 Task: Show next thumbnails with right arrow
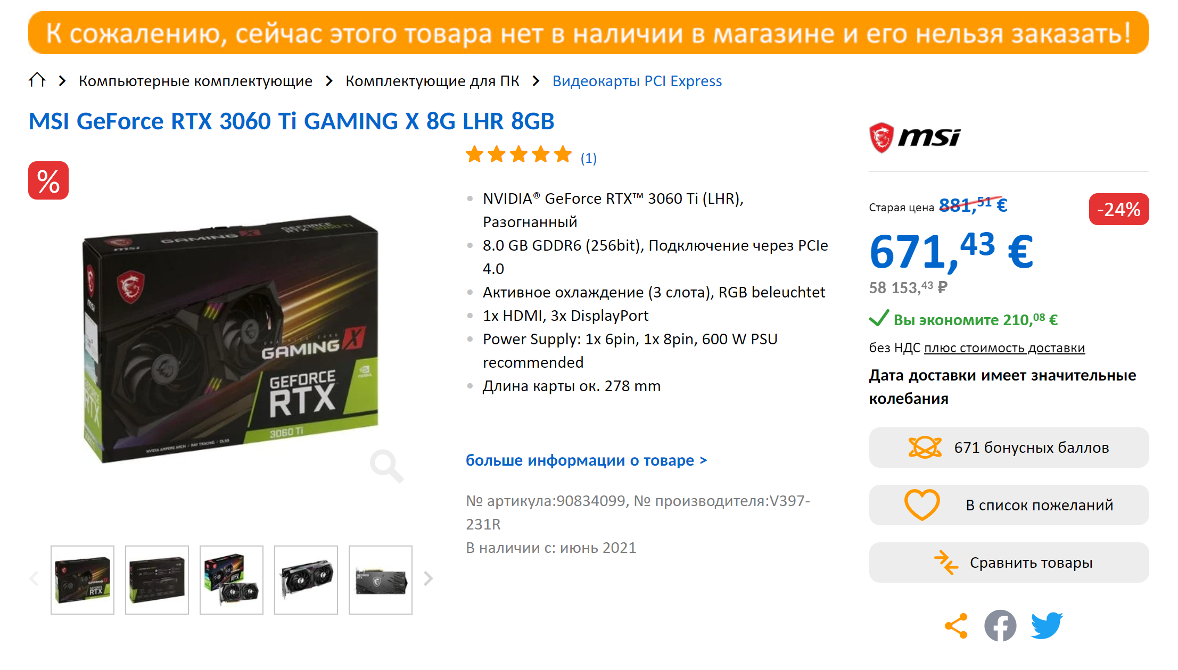pyautogui.click(x=429, y=578)
